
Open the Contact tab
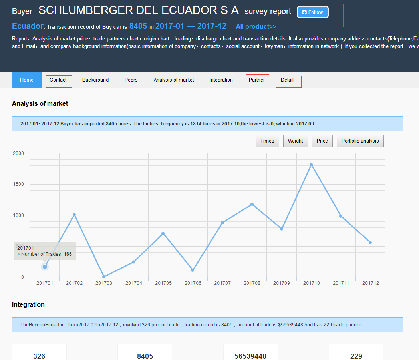click(x=58, y=80)
